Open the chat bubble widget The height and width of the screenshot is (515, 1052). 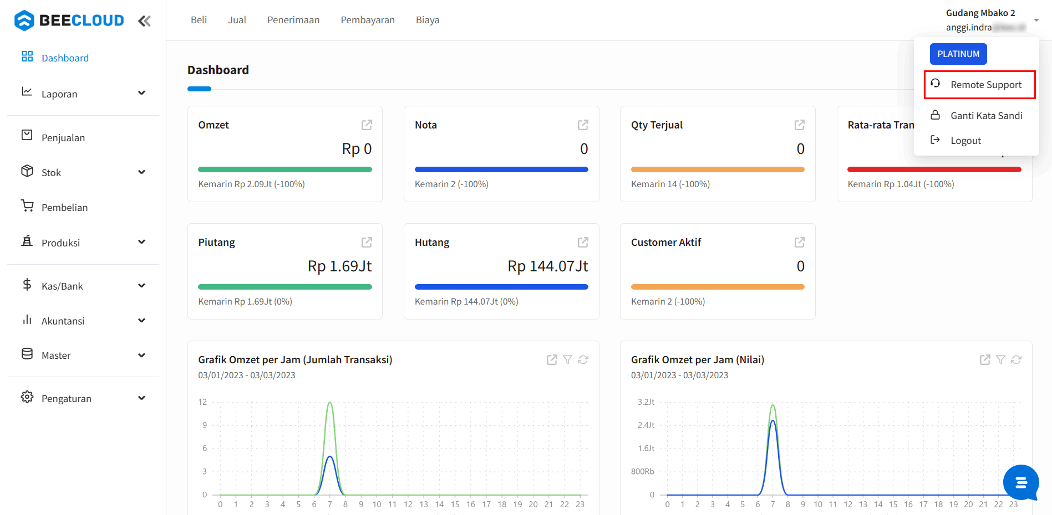(x=1021, y=482)
